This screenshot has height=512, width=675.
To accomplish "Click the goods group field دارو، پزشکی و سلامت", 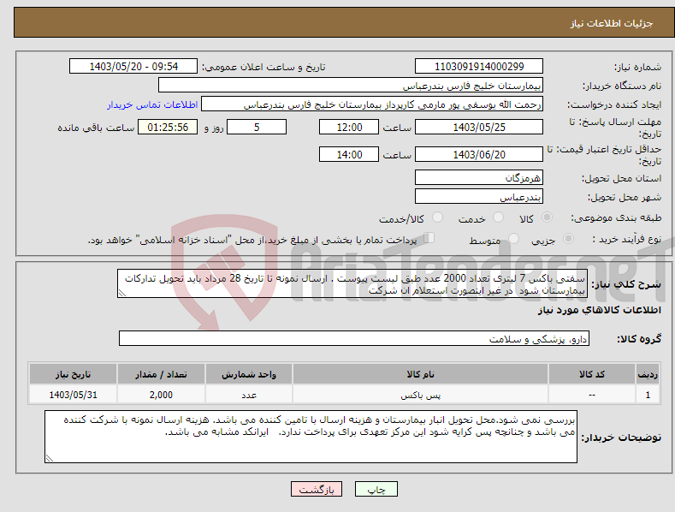I will (354, 339).
